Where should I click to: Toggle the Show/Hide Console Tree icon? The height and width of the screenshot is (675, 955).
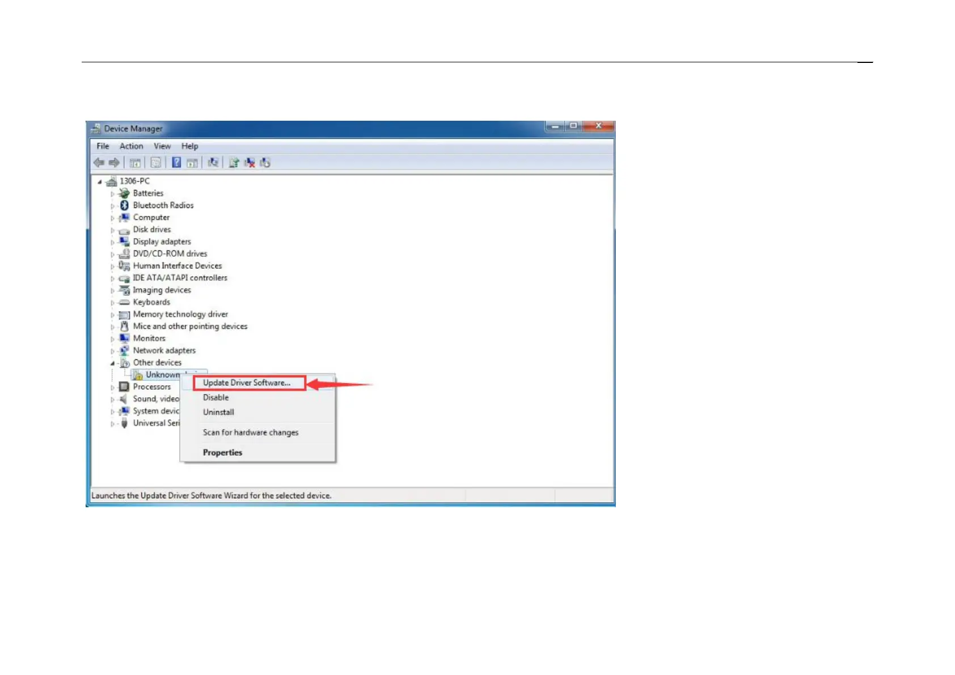135,163
